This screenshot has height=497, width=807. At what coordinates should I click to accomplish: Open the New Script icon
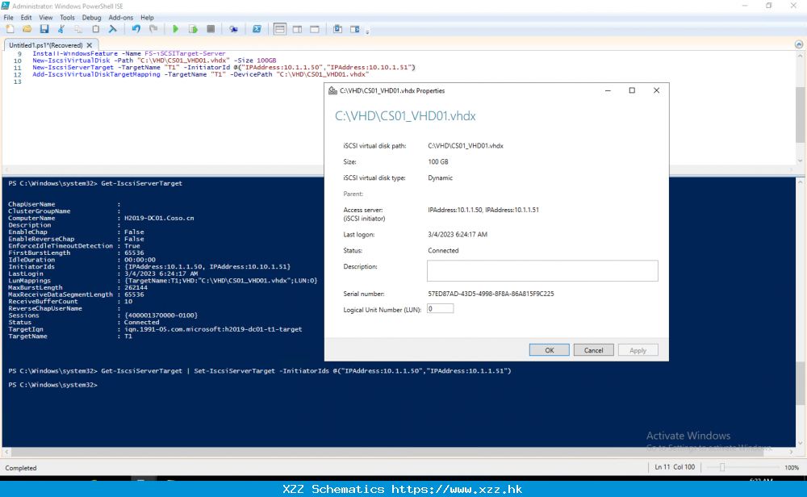pyautogui.click(x=9, y=28)
